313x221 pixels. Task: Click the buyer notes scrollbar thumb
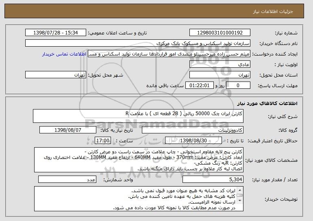[239, 195]
